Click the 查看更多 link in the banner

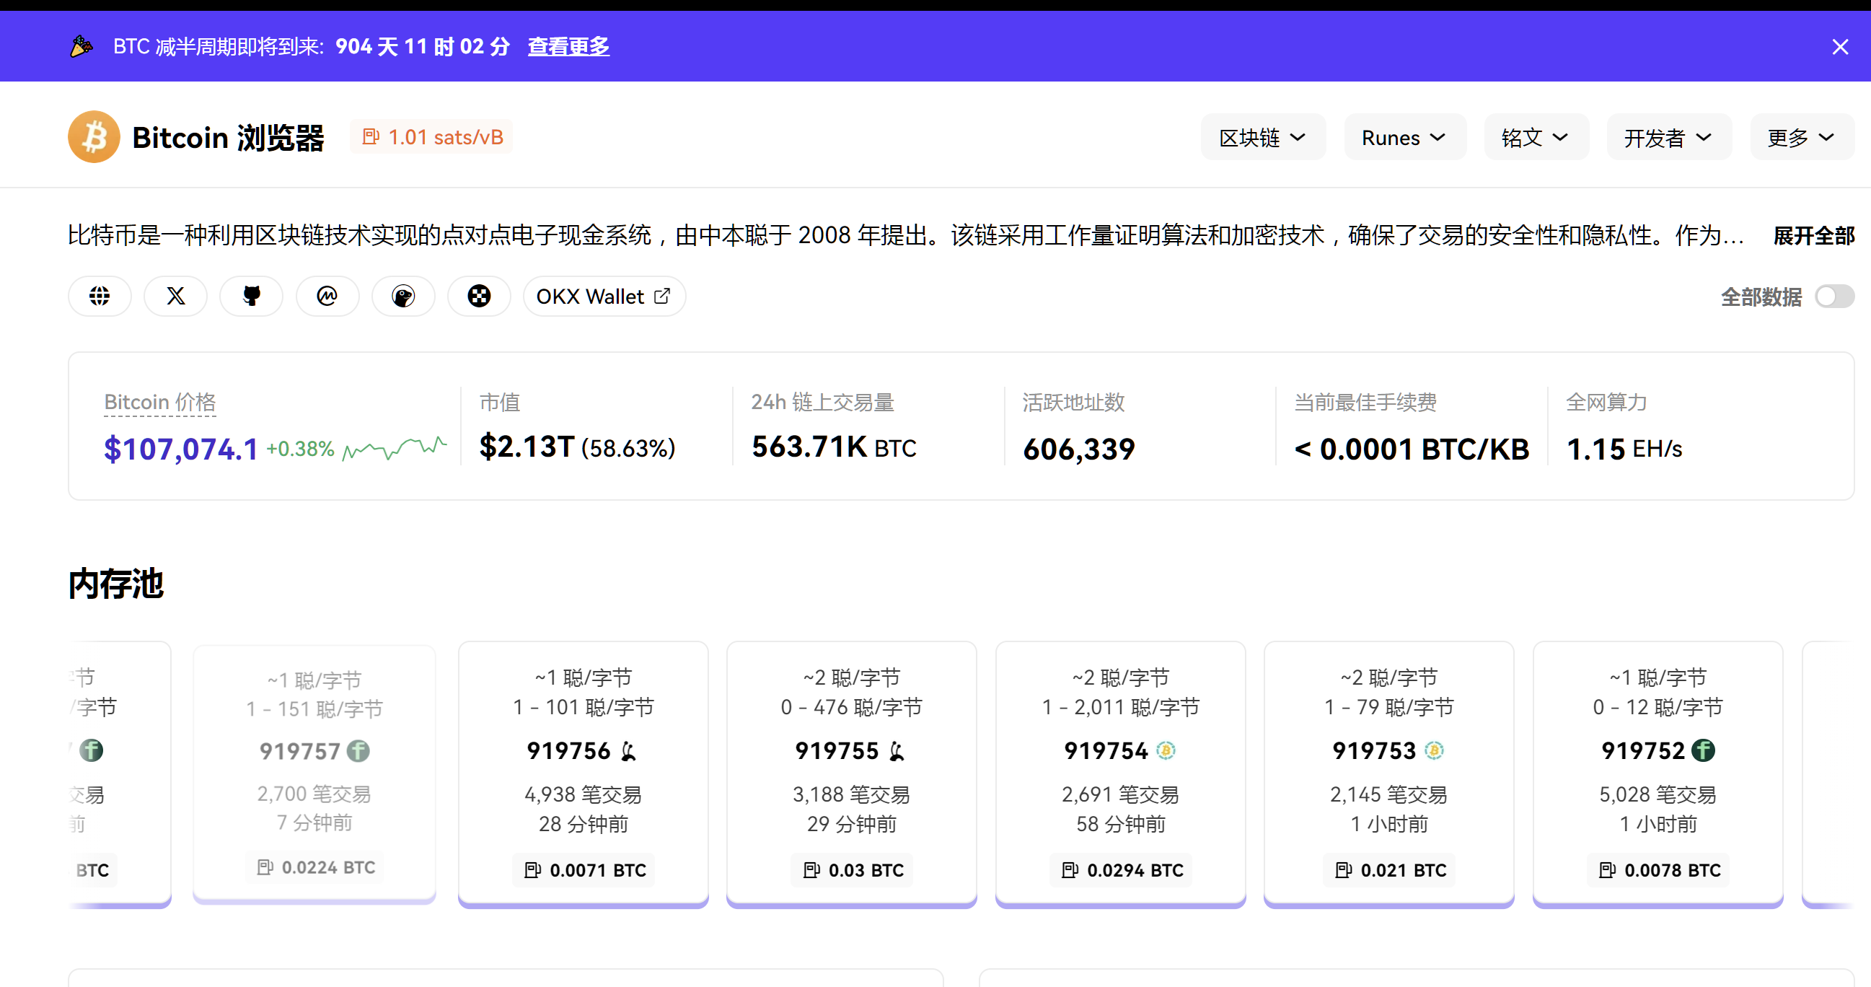[568, 45]
